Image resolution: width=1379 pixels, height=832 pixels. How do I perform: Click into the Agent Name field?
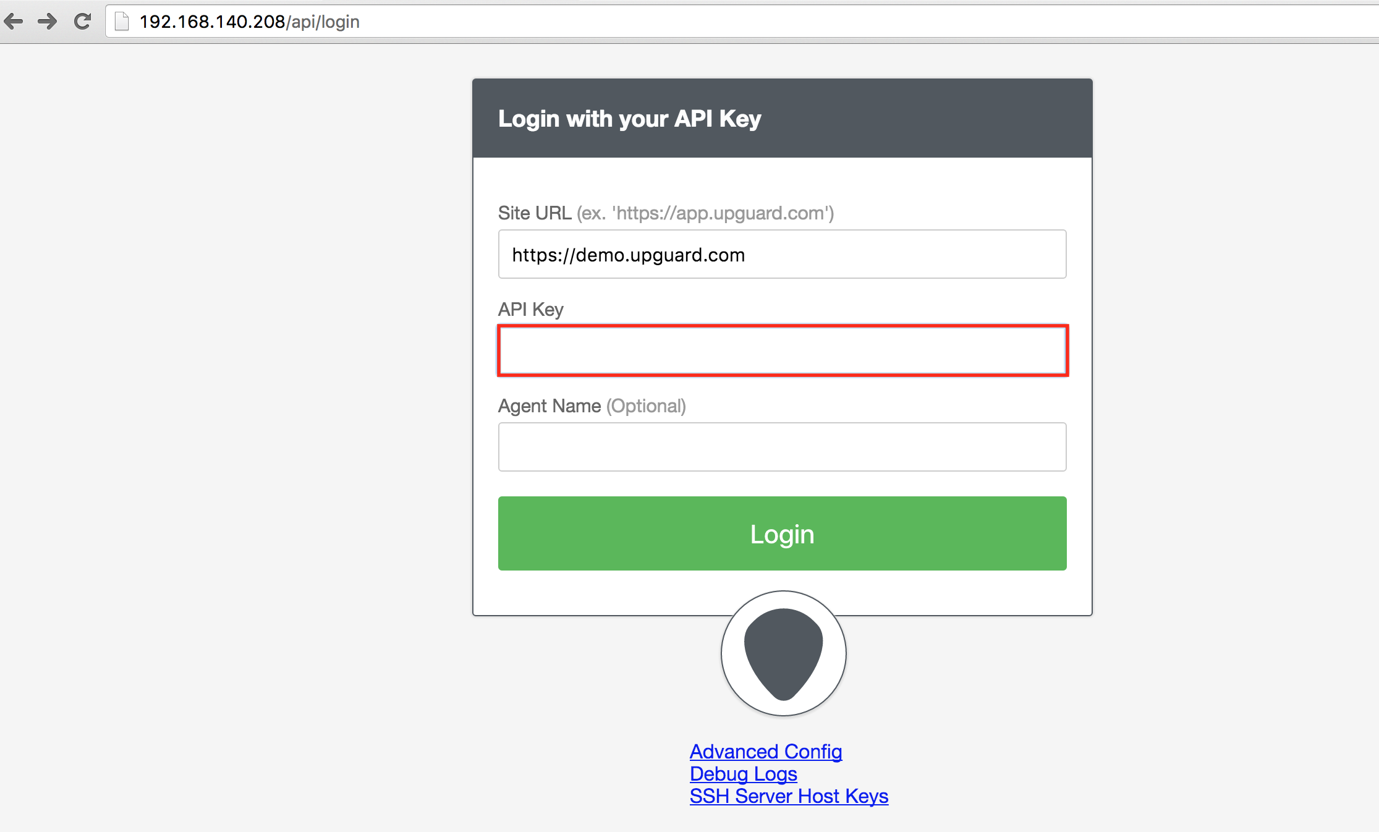(x=782, y=447)
